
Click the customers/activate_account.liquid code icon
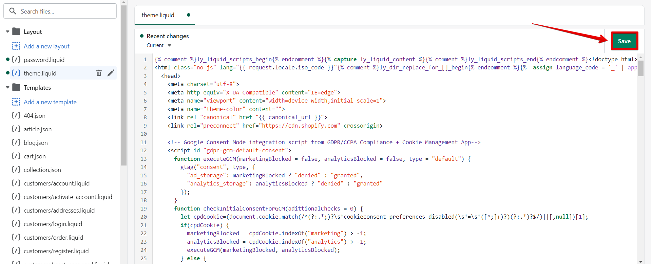16,197
